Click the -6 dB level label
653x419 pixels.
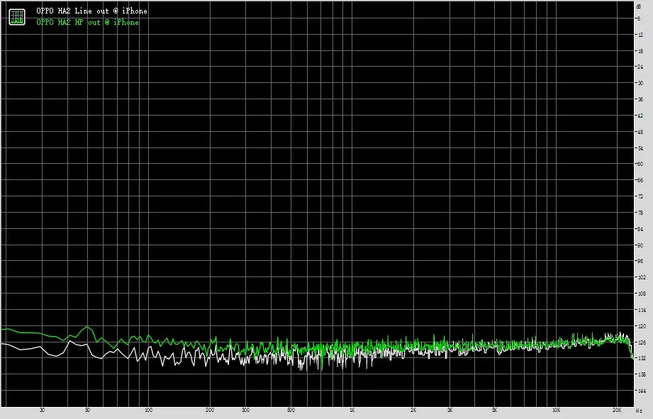point(638,18)
